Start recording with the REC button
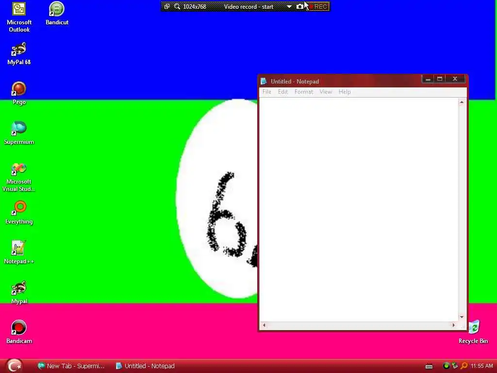Screen dimensions: 497x373 (319, 6)
